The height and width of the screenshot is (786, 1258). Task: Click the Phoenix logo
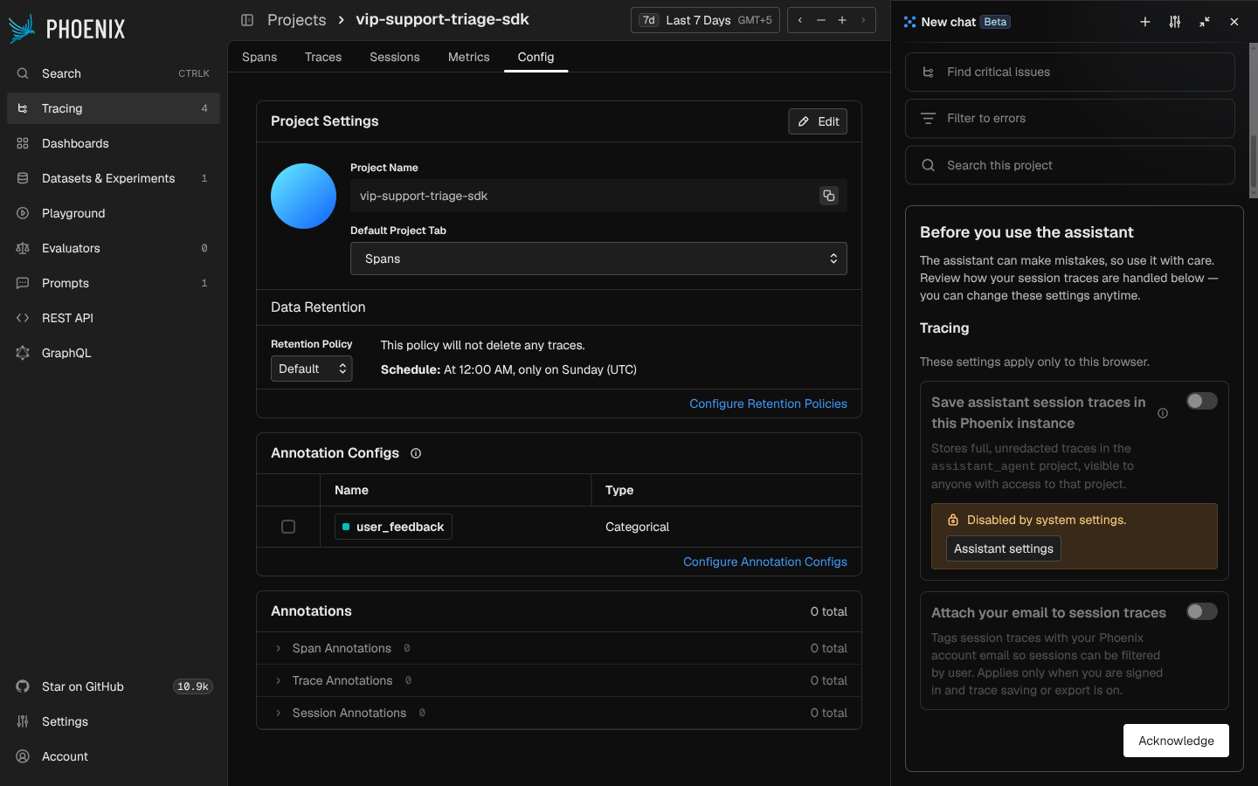66,29
